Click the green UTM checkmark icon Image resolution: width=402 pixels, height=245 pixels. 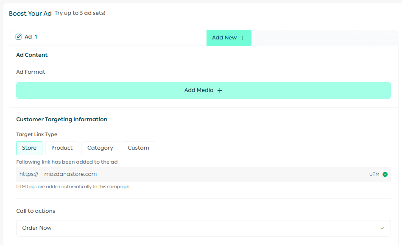tap(385, 174)
